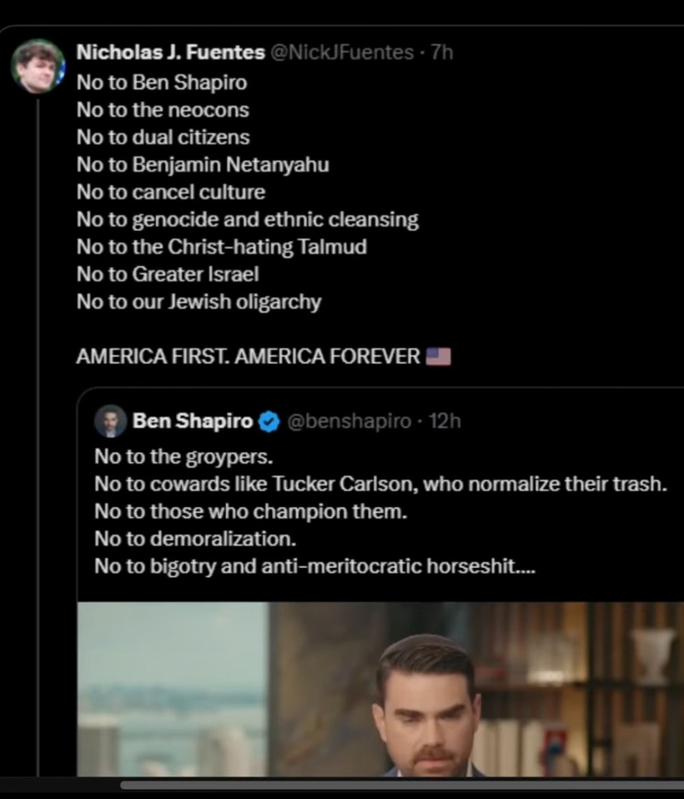The width and height of the screenshot is (684, 799).
Task: Select the "Ben Shapiro" name in quoted tweet
Action: pos(193,422)
